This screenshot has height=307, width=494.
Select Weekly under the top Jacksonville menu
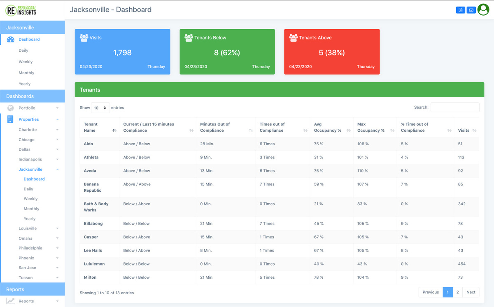coord(26,62)
